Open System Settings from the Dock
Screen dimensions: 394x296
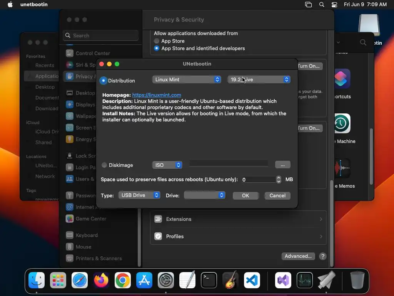tap(166, 280)
